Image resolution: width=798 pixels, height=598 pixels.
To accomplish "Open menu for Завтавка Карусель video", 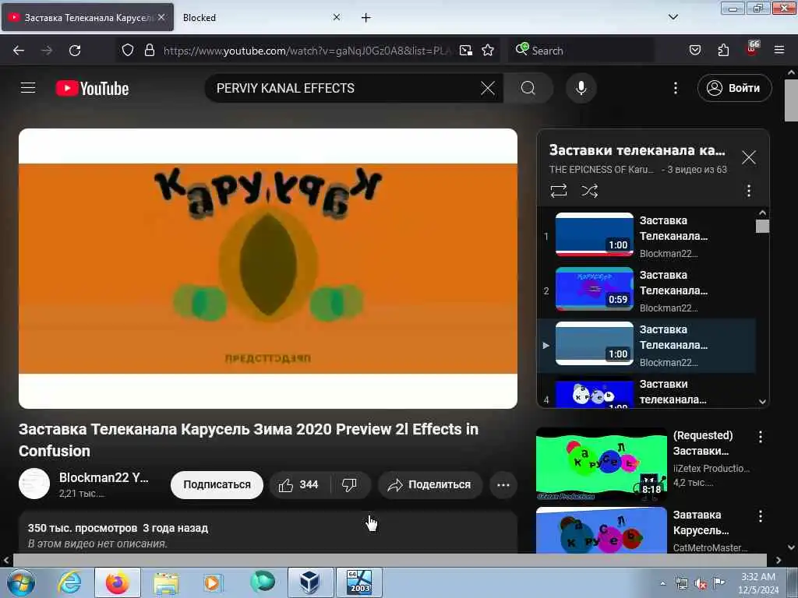I will coord(761,517).
